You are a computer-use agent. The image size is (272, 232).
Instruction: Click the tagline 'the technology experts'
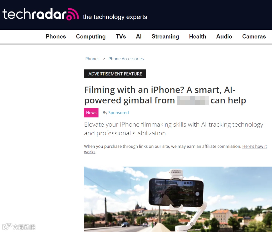(x=115, y=17)
